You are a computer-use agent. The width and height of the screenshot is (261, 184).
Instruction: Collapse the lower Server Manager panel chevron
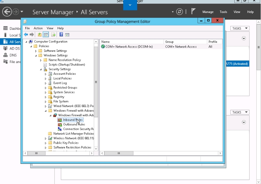pyautogui.click(x=244, y=122)
